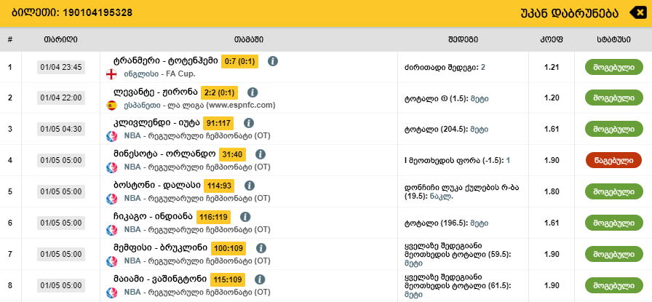Click info icon for ბოსტონი - დალასი game
652x302 pixels.
(249, 186)
